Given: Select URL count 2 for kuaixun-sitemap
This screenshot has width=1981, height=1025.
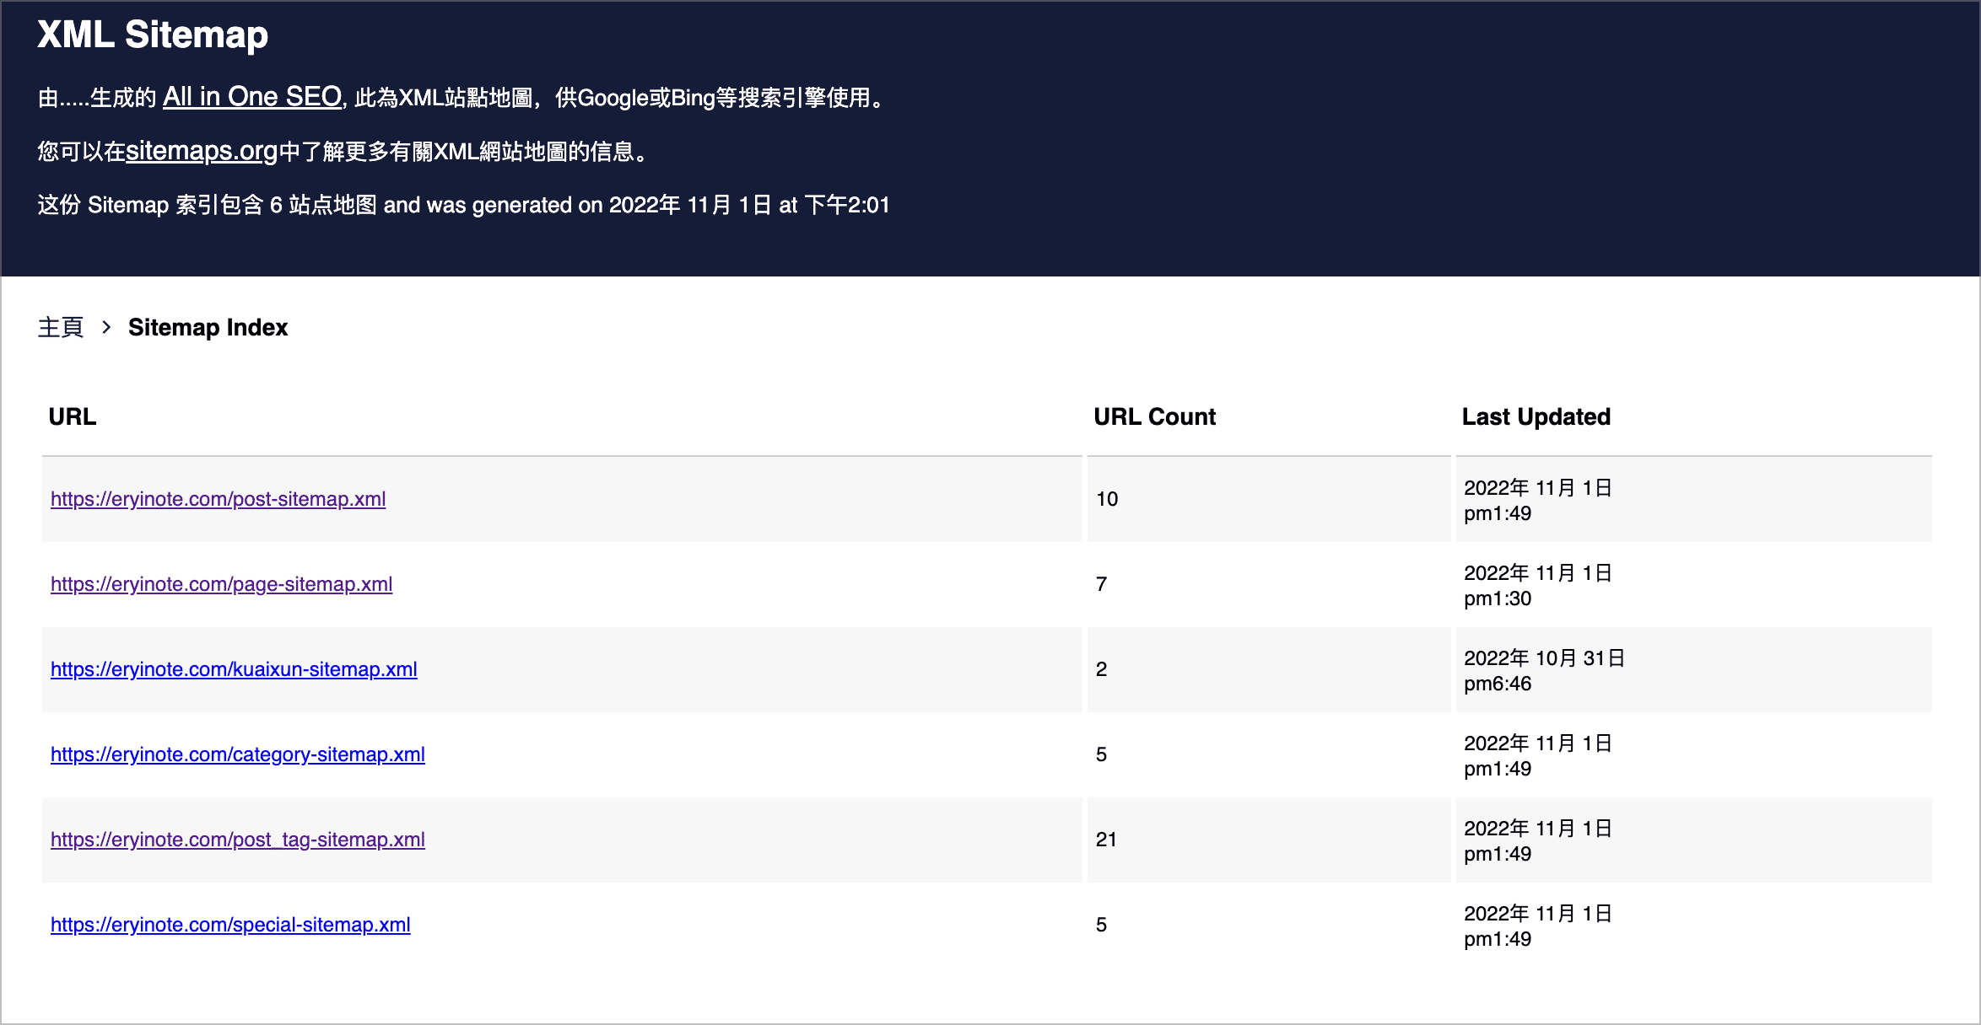Looking at the screenshot, I should pos(1101,669).
